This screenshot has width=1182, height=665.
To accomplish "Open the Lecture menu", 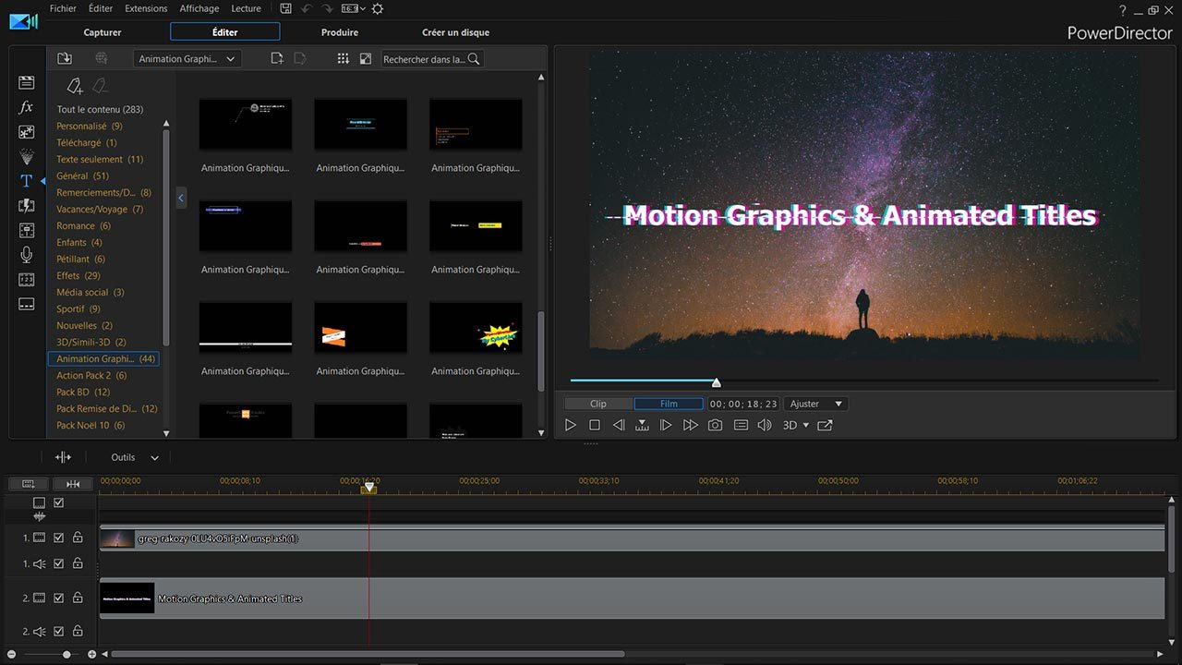I will tap(246, 8).
